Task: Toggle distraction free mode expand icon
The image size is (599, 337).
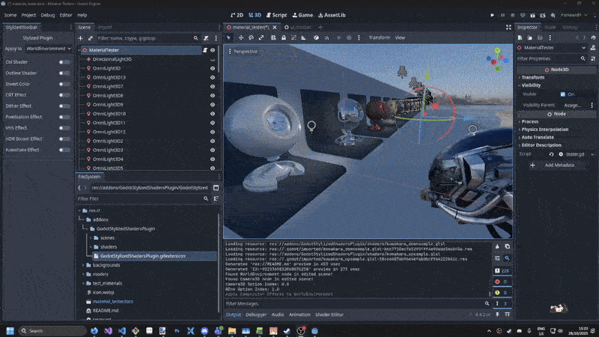Action: (508, 27)
